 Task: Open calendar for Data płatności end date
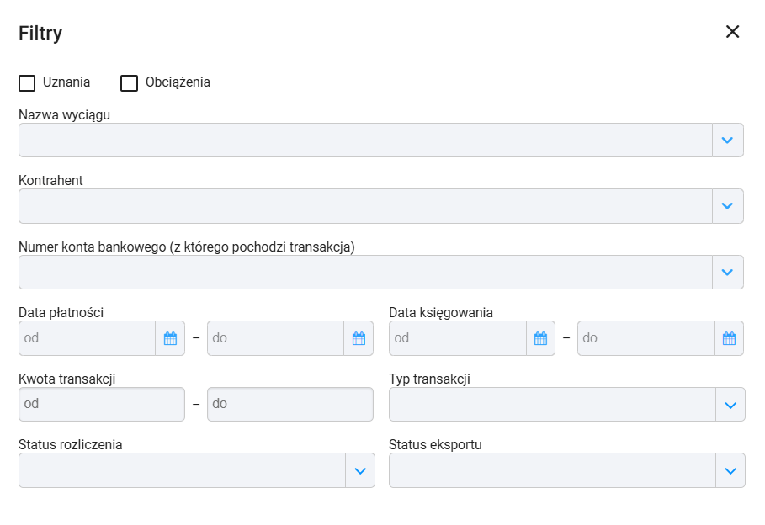coord(359,338)
